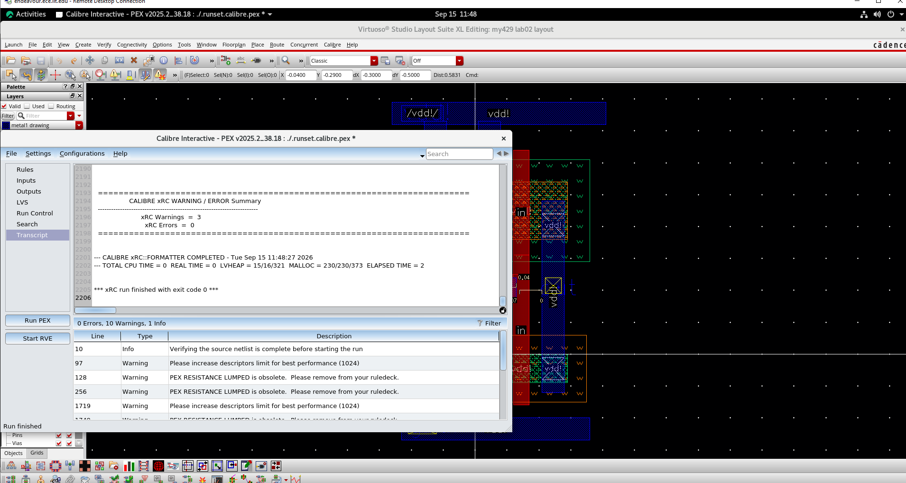Image resolution: width=906 pixels, height=483 pixels.
Task: Click the red globe icon in the bottom toolbar
Action: click(158, 466)
